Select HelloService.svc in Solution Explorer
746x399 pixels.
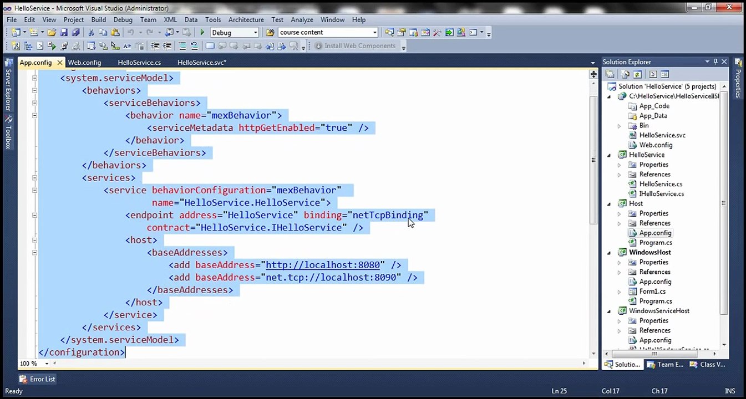[x=662, y=135]
